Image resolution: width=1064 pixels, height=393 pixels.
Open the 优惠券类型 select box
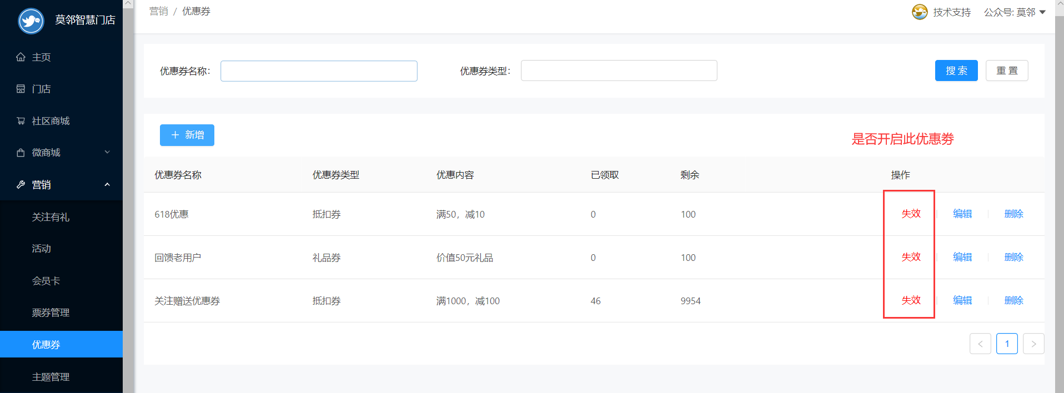pyautogui.click(x=619, y=70)
